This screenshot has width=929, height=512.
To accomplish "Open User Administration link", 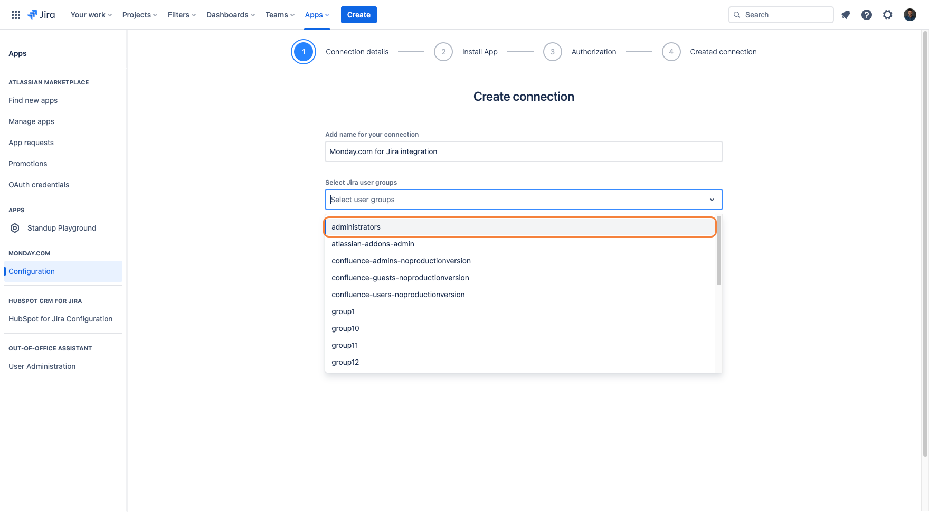I will click(42, 366).
